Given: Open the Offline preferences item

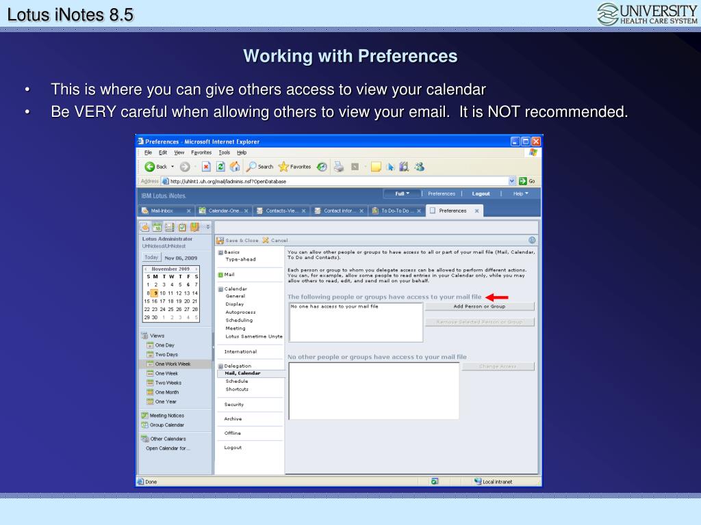Looking at the screenshot, I should [233, 433].
